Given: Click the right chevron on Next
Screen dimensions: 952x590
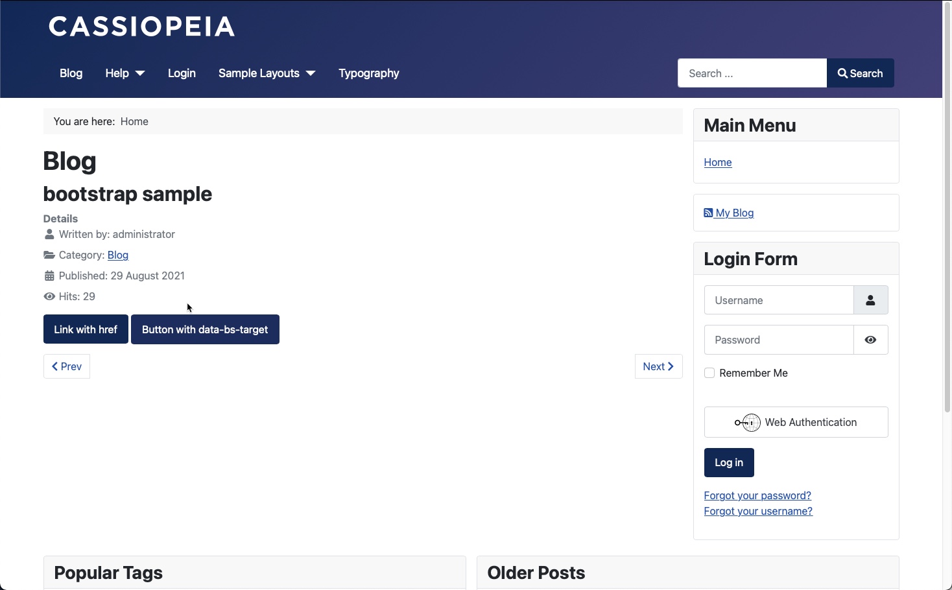Looking at the screenshot, I should point(671,366).
